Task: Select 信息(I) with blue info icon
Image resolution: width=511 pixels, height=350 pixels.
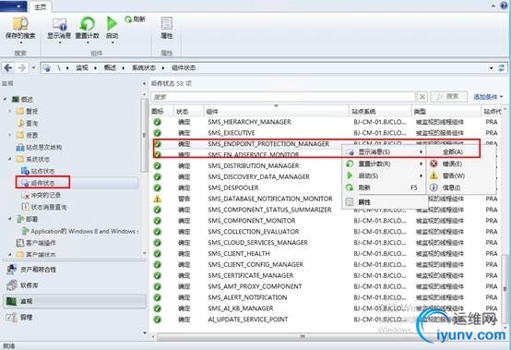Action: pos(461,187)
